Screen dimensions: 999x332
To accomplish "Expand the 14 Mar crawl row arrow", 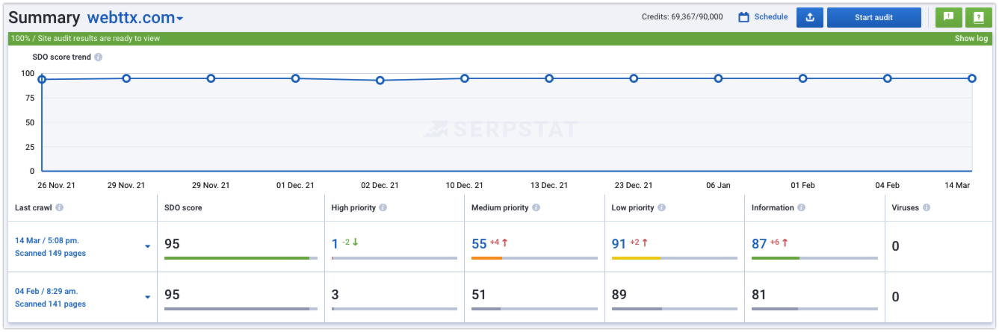I will point(147,246).
